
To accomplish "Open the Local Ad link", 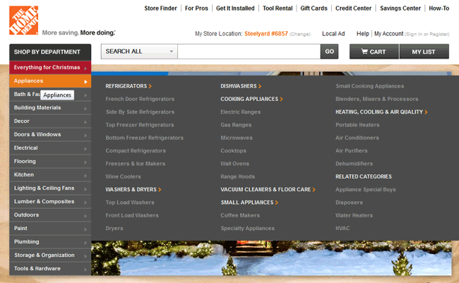I will pyautogui.click(x=333, y=34).
